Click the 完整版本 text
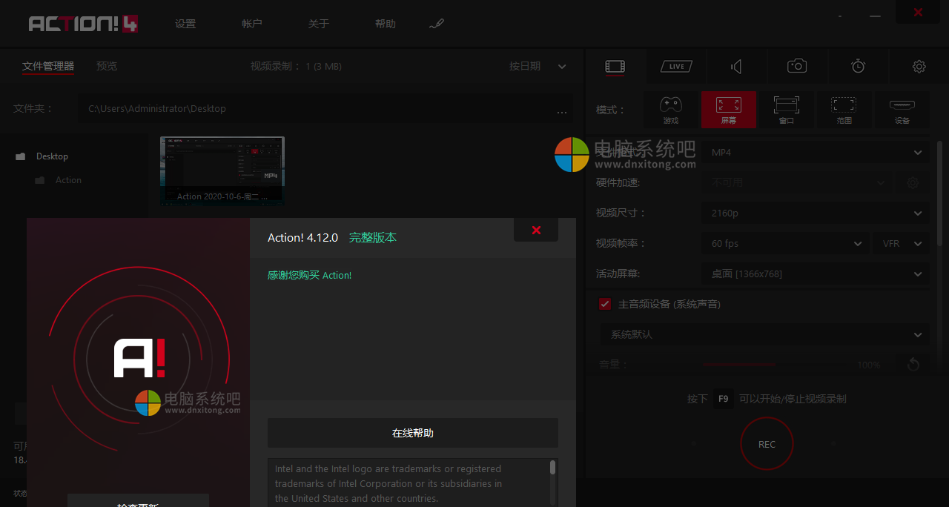Image resolution: width=949 pixels, height=507 pixels. (373, 237)
